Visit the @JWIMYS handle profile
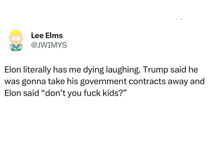 coord(49,45)
